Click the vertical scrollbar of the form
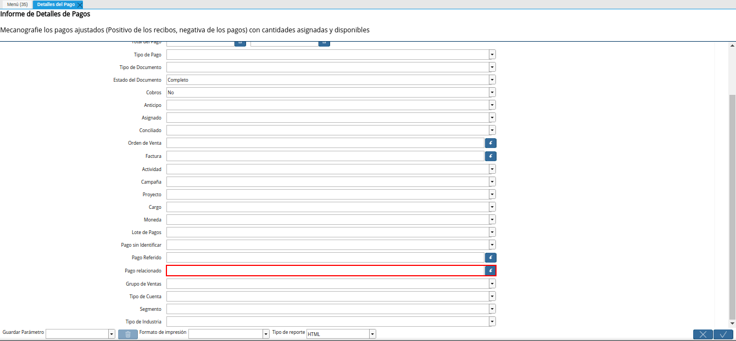The height and width of the screenshot is (341, 736). coord(732,207)
